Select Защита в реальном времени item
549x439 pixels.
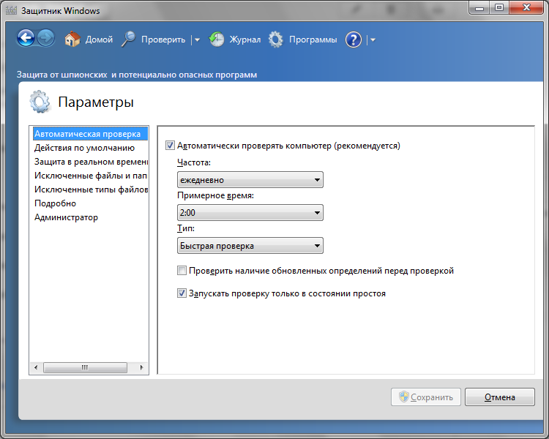(91, 162)
